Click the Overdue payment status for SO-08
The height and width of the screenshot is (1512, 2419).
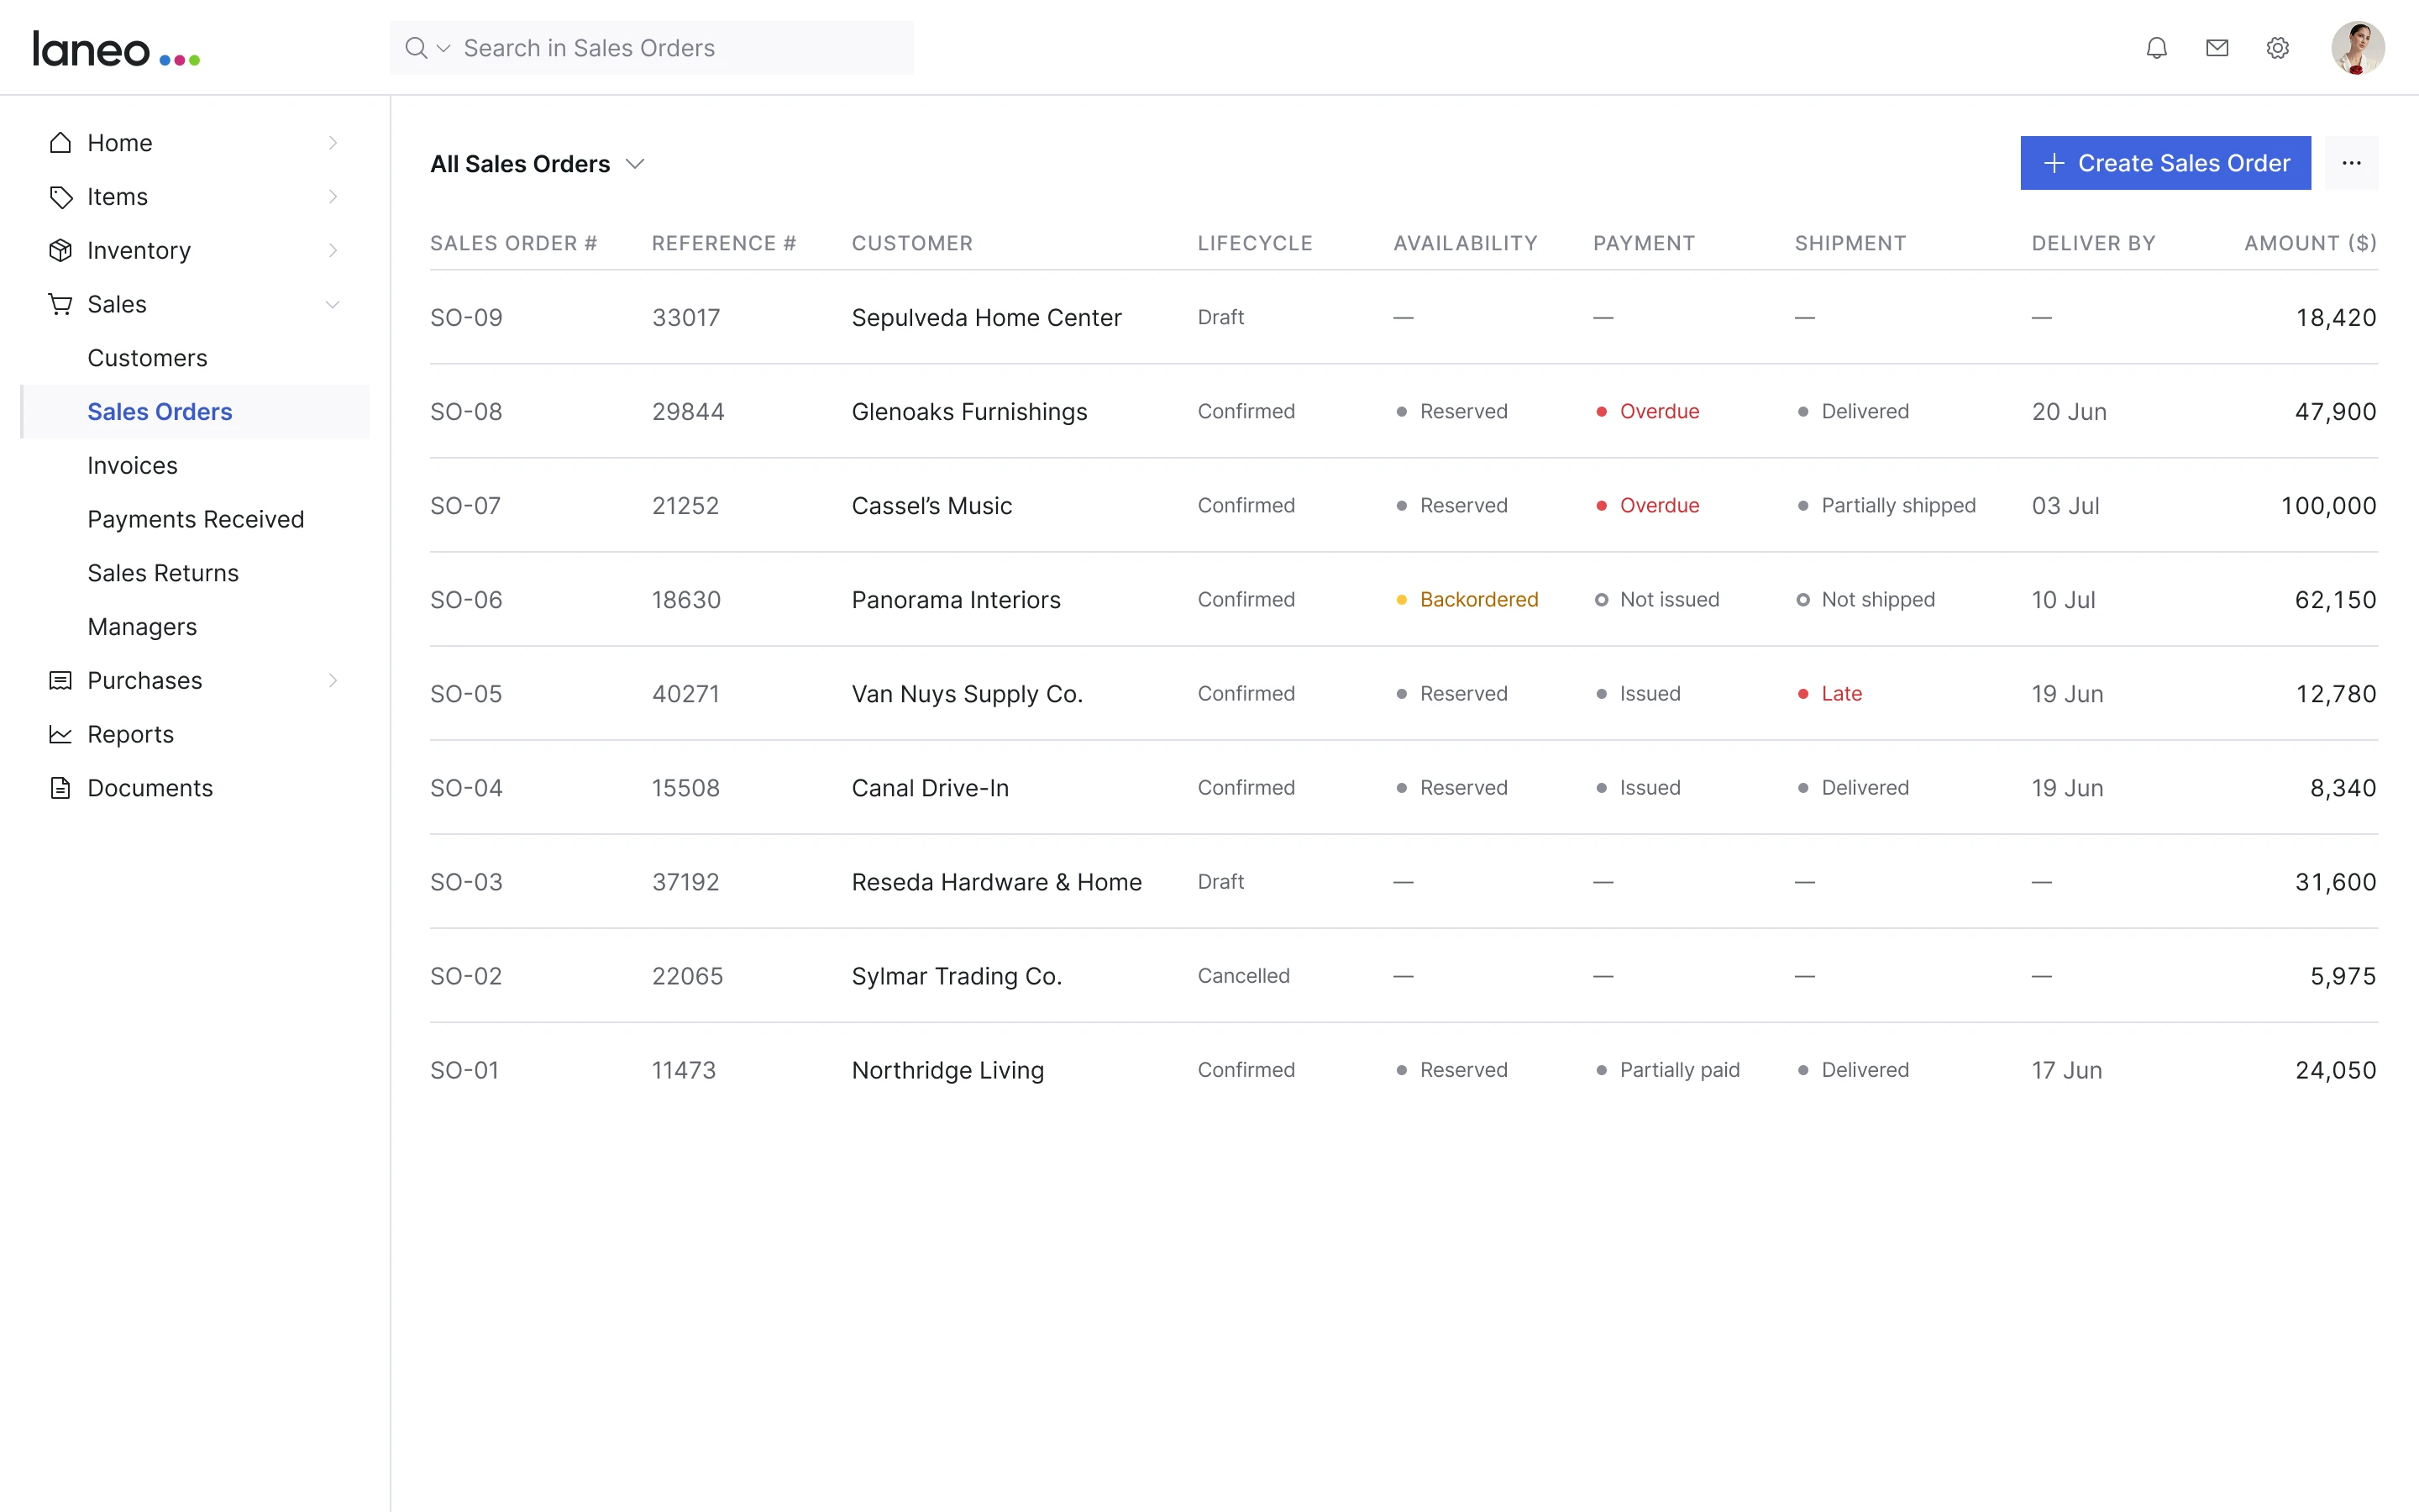(1647, 412)
